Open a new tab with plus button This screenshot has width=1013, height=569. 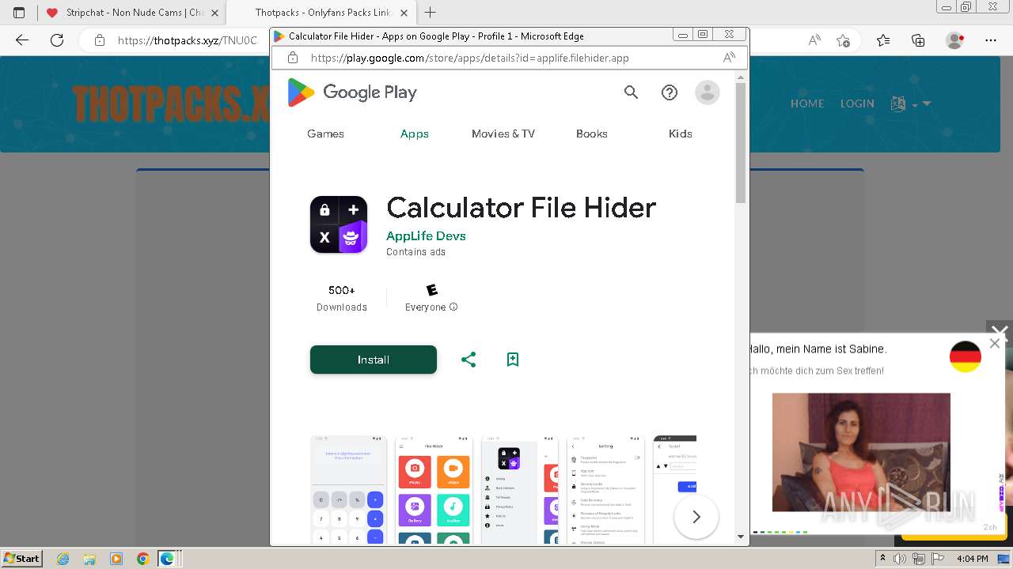(431, 13)
